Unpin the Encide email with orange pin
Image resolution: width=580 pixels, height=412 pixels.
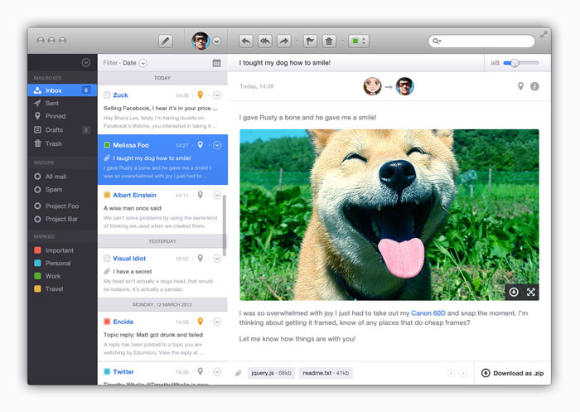point(201,322)
